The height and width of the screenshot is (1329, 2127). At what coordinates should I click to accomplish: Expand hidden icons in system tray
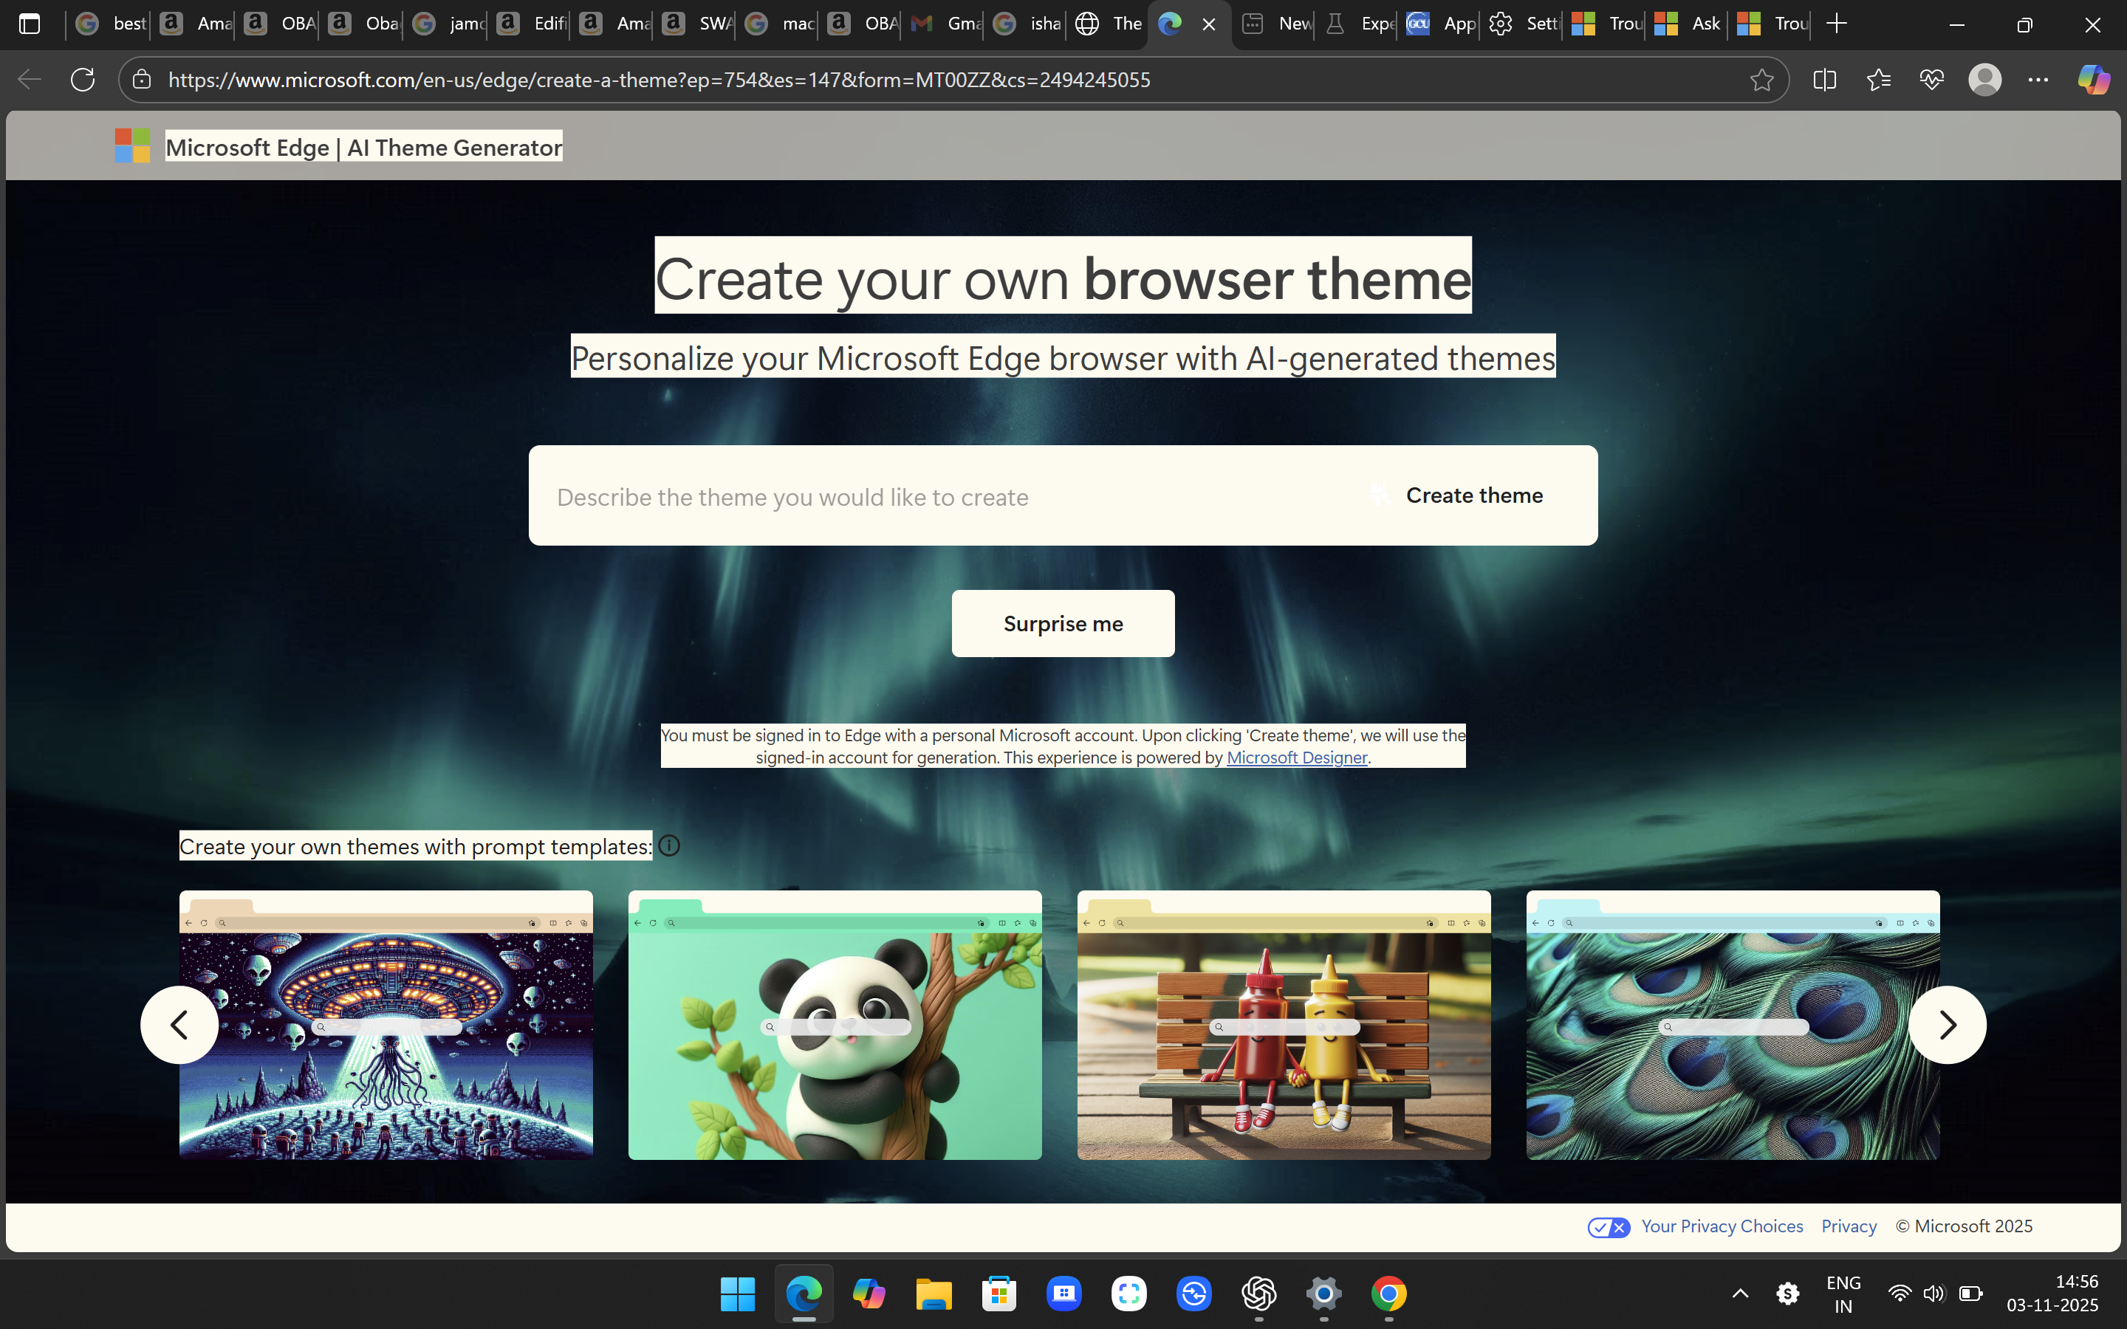1739,1293
